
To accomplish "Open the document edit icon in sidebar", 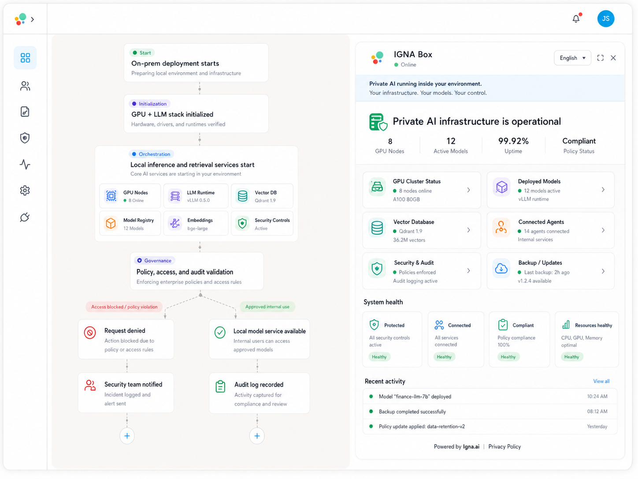I will point(25,112).
